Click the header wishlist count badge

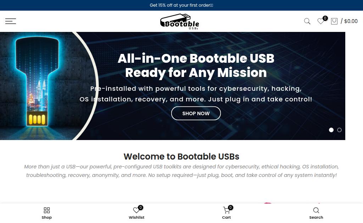[325, 18]
